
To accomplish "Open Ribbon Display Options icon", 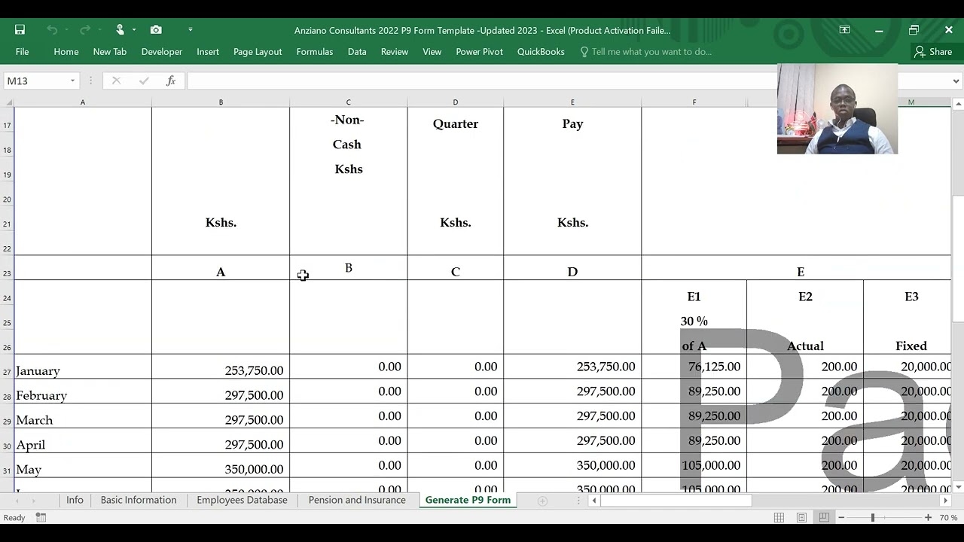I will [844, 29].
